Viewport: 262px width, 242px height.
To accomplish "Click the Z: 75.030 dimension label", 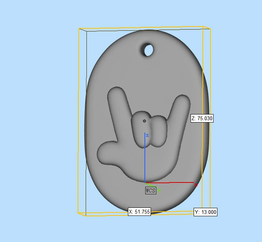I will point(202,118).
